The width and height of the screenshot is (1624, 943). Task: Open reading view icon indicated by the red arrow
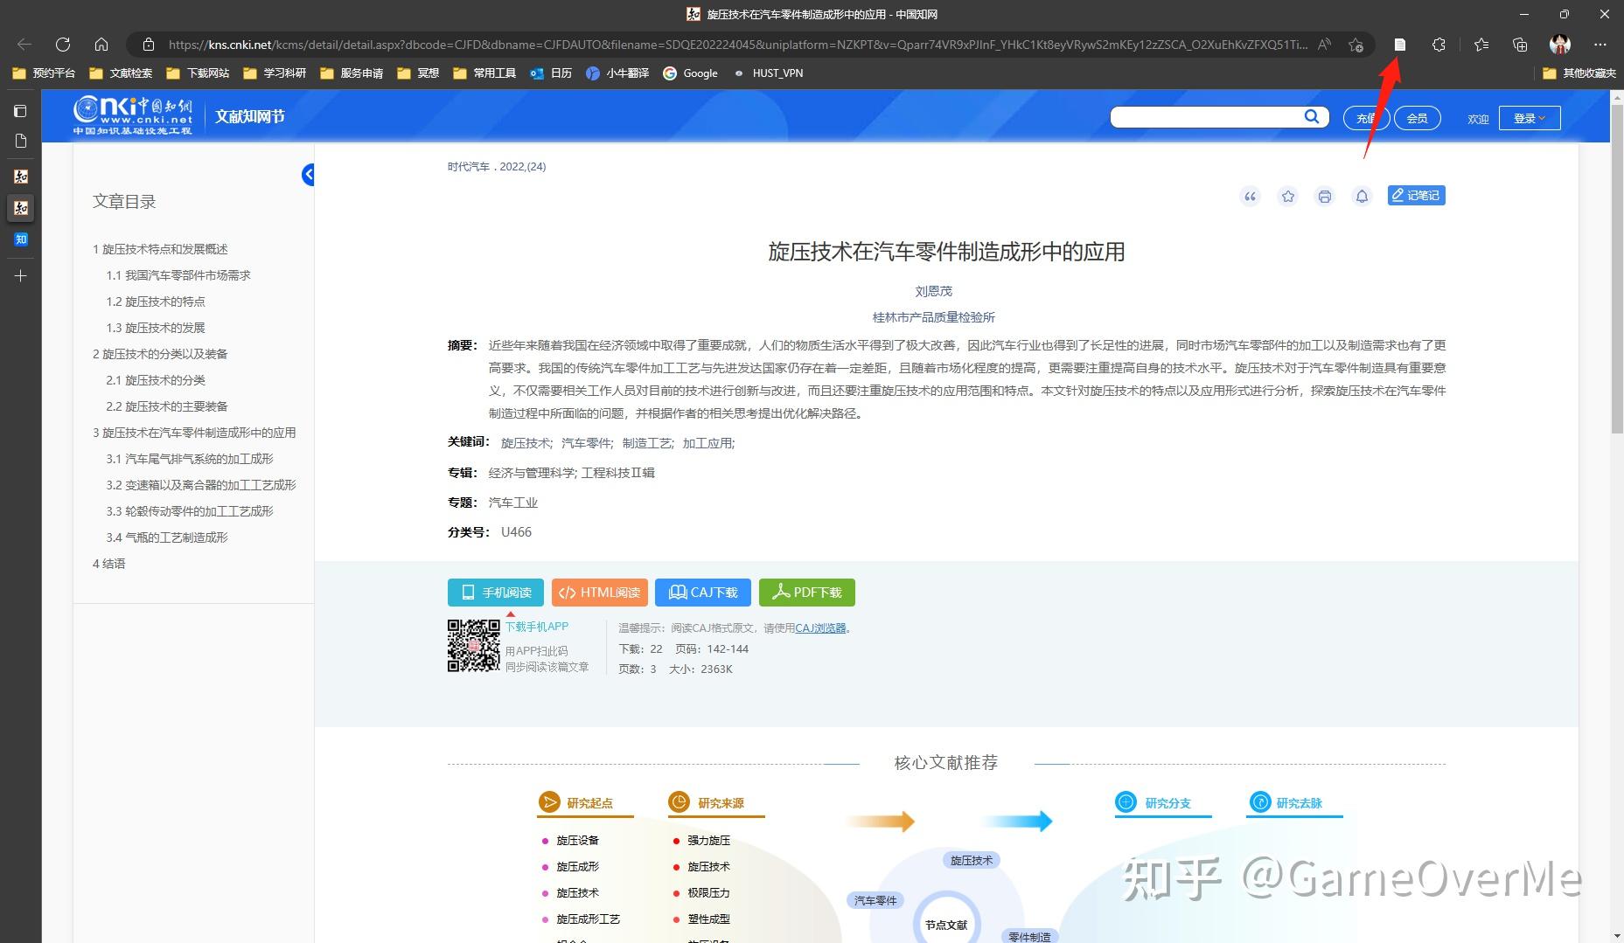[x=1398, y=44]
